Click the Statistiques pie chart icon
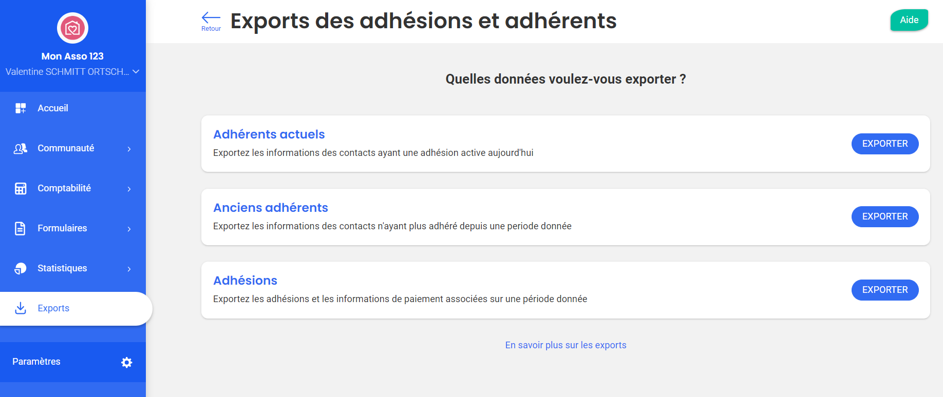This screenshot has width=943, height=397. tap(21, 268)
